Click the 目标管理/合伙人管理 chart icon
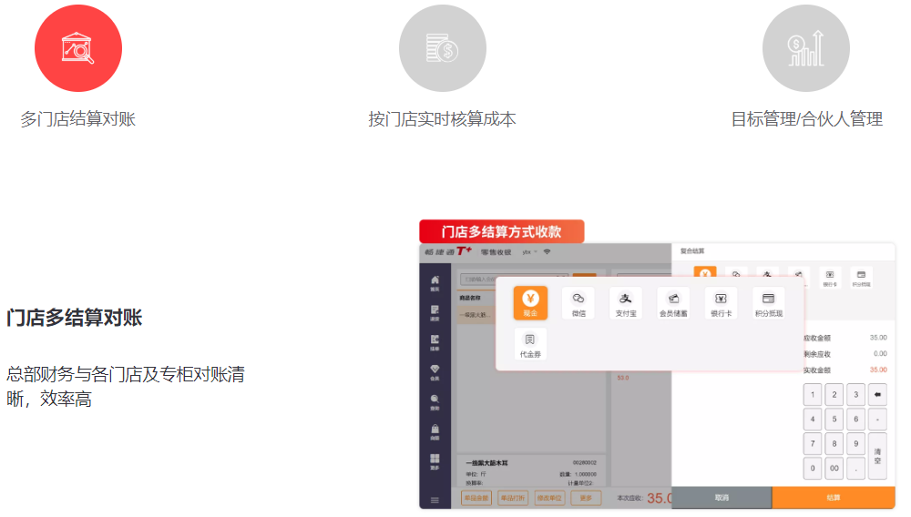The width and height of the screenshot is (911, 517). [805, 48]
